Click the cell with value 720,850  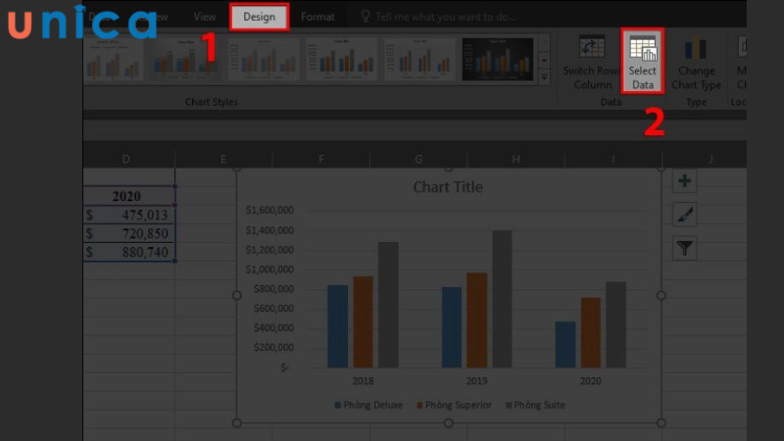[129, 233]
